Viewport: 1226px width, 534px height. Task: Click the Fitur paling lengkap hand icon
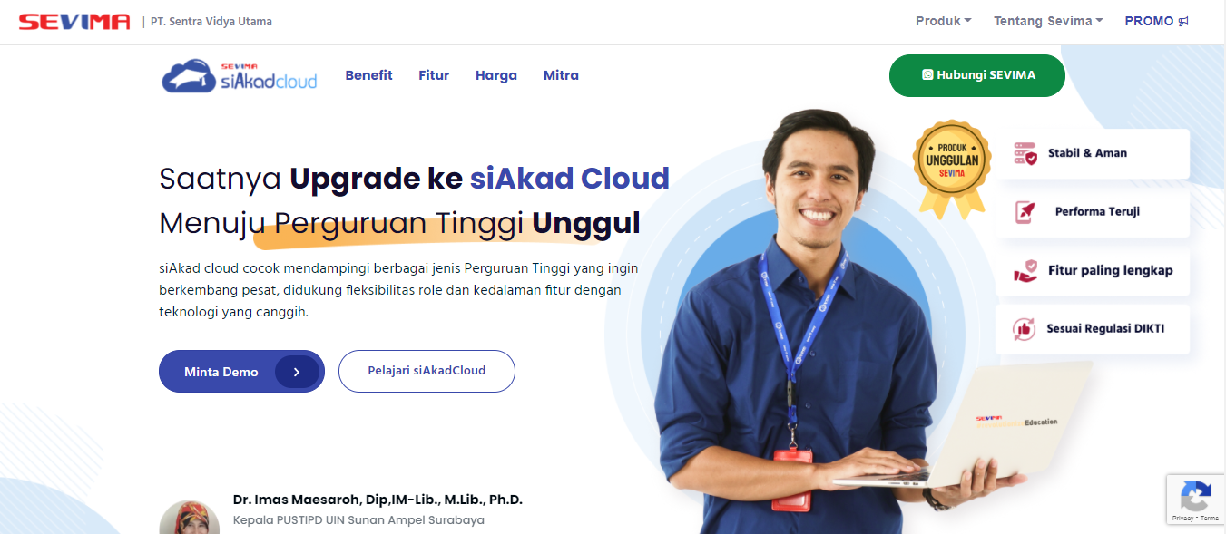[x=1025, y=270]
